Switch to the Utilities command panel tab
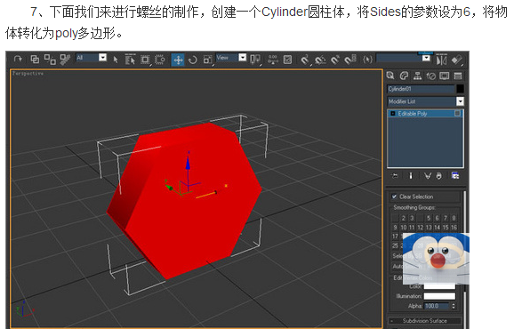Viewport: 514px width, 329px height. coord(458,76)
